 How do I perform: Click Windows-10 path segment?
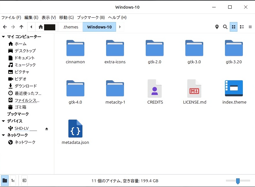coord(99,27)
